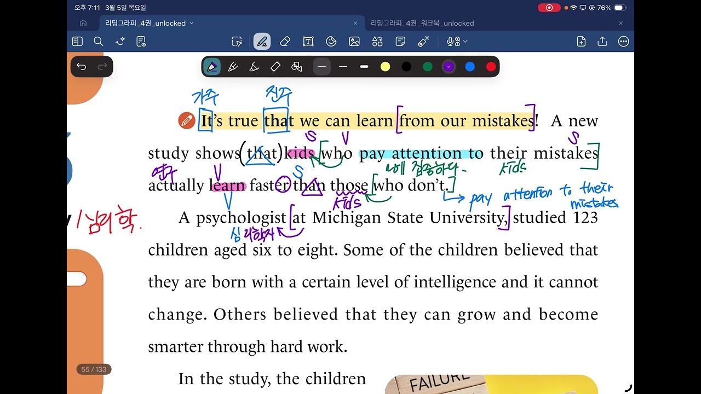Viewport: 701px width, 394px height.
Task: Open search with the magnifier icon
Action: click(x=99, y=42)
